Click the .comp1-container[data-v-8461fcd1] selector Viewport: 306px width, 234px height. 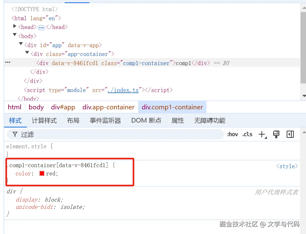point(57,165)
